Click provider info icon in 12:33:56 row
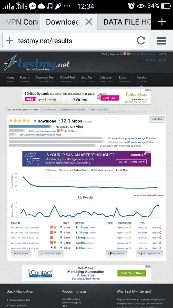Screen dimensions: 173x308 [130, 233]
